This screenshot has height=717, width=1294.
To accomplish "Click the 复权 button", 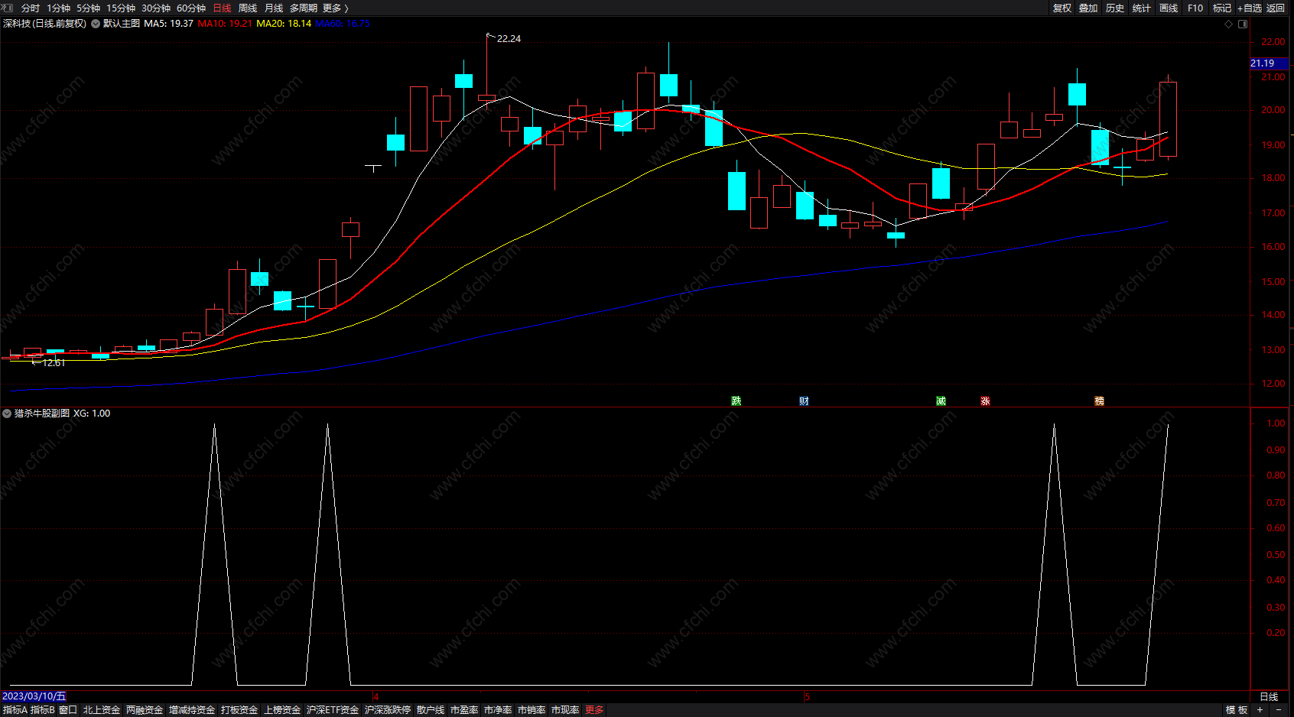I will pos(1062,8).
